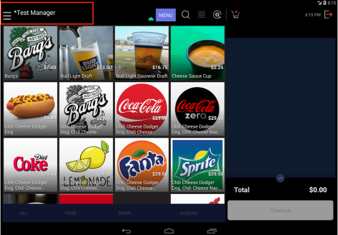This screenshot has width=338, height=235.
Task: Select the Cheese Sauce Cup item
Action: tap(197, 53)
